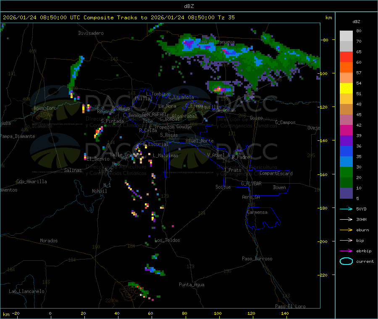Pick the 39 dBZ magenta swatch
Image resolution: width=378 pixels, height=319 pixels.
346,130
